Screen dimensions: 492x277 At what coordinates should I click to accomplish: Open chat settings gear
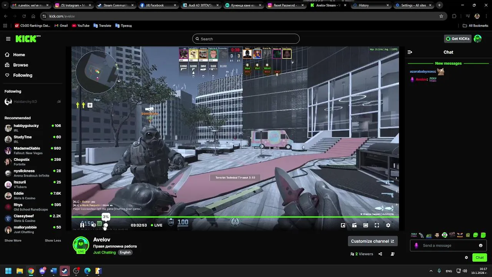coord(466,257)
